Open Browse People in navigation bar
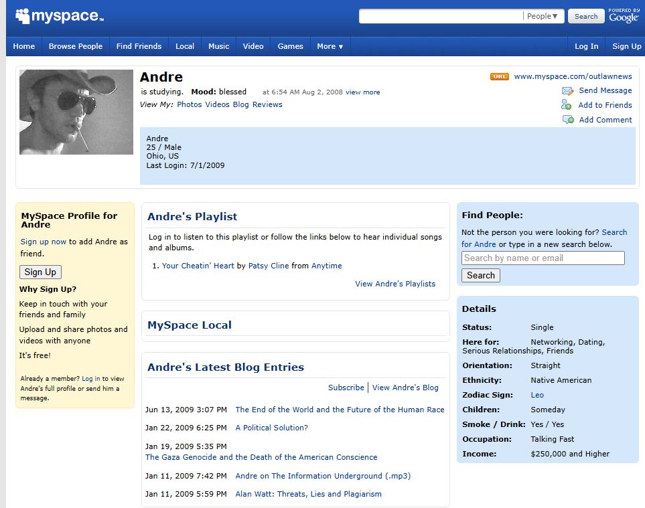Image resolution: width=645 pixels, height=508 pixels. pos(76,46)
